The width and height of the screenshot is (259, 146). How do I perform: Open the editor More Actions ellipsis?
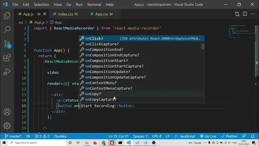pyautogui.click(x=252, y=14)
